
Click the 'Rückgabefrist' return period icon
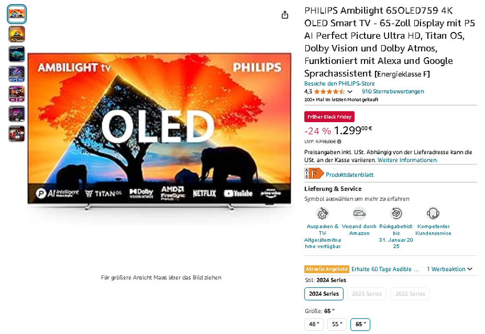[x=396, y=214]
